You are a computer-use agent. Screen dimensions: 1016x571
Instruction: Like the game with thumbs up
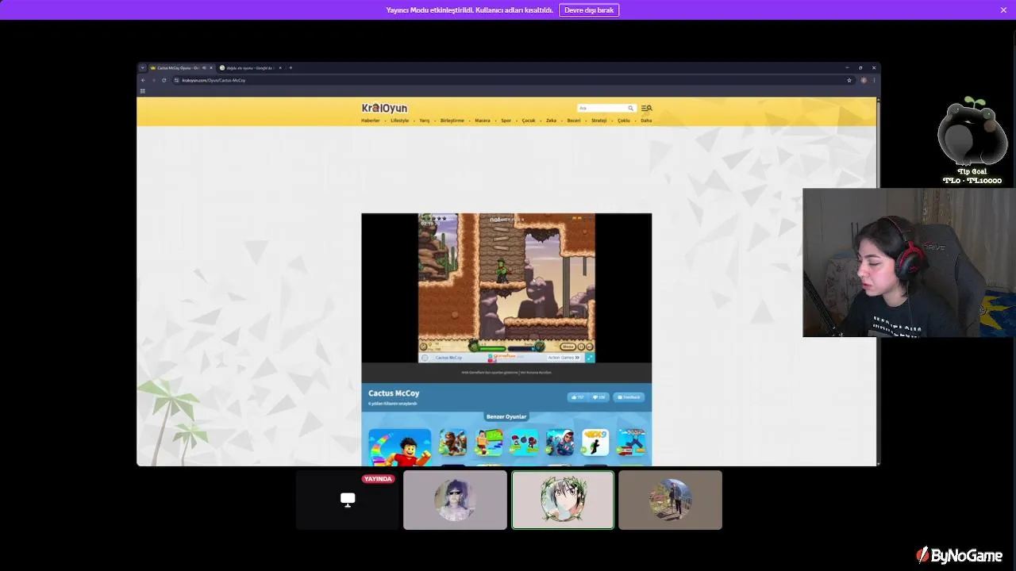577,397
